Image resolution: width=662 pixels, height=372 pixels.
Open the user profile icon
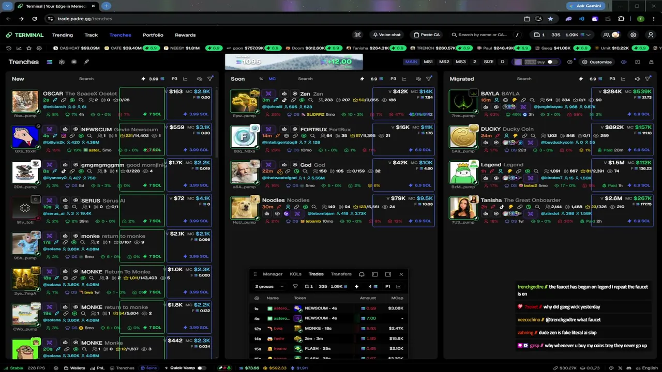[x=651, y=35]
